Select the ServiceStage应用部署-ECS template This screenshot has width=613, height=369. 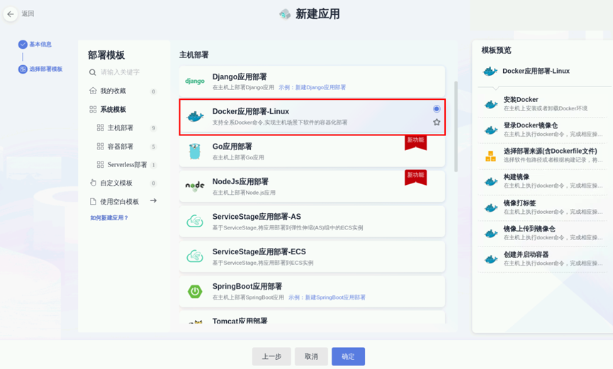pos(312,256)
